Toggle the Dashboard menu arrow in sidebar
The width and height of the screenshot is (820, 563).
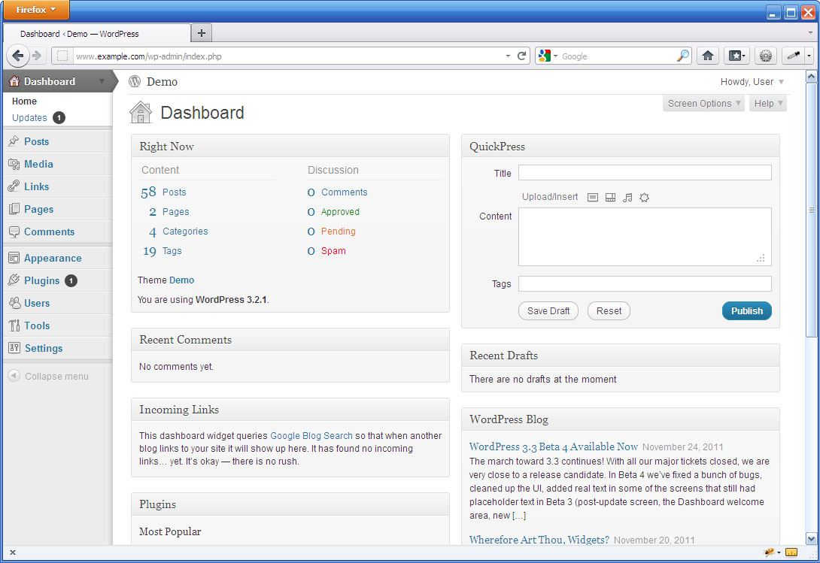(x=102, y=81)
